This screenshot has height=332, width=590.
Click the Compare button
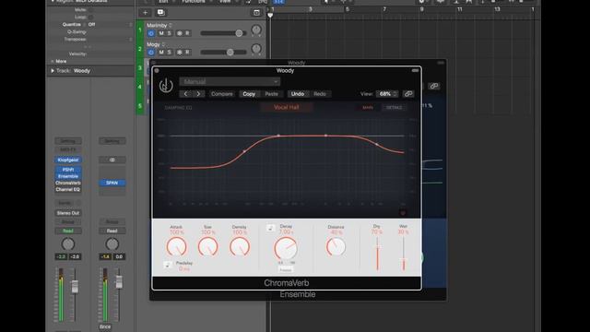[x=222, y=94]
